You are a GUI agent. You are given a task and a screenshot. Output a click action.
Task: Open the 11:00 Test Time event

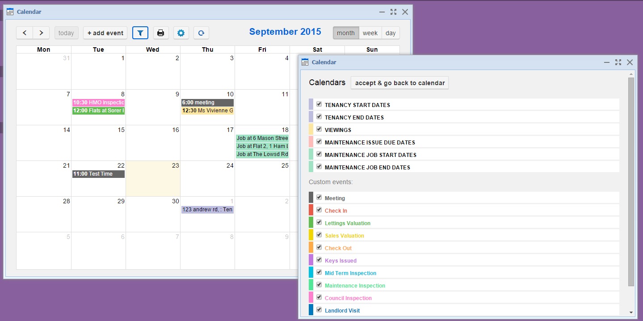[x=98, y=174]
